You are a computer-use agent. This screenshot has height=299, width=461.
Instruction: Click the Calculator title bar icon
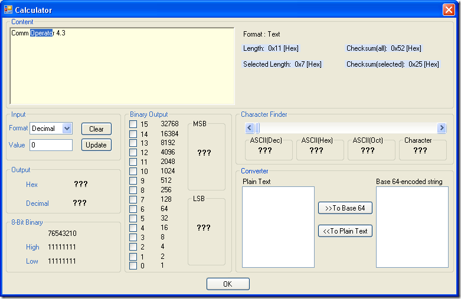point(8,9)
